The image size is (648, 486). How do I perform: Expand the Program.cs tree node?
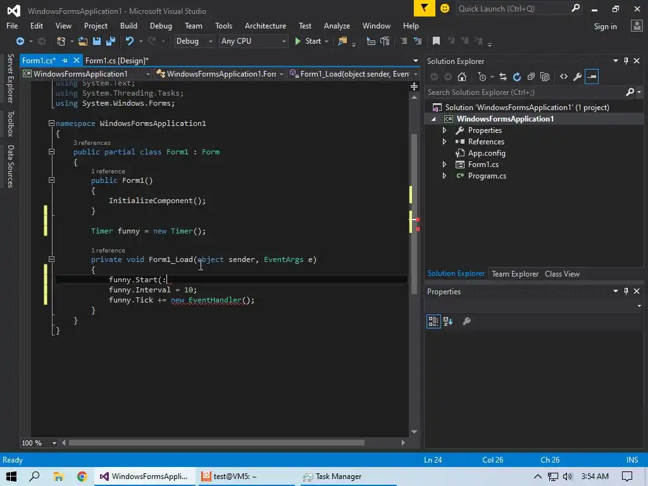[x=445, y=176]
